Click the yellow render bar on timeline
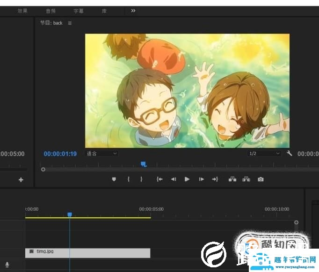This screenshot has width=319, height=272. click(88, 218)
